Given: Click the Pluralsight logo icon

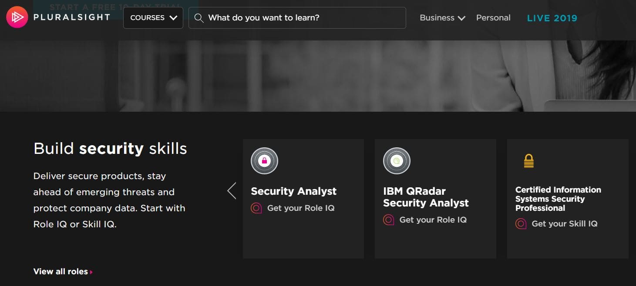Looking at the screenshot, I should click(17, 17).
